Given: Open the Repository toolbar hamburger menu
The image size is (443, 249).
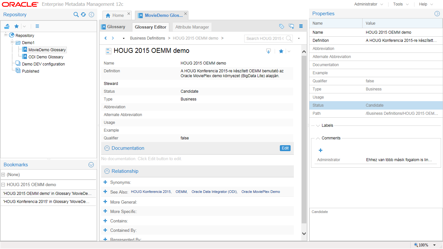Looking at the screenshot, I should [37, 26].
